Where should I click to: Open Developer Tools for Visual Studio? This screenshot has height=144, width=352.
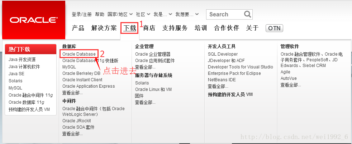[241, 67]
